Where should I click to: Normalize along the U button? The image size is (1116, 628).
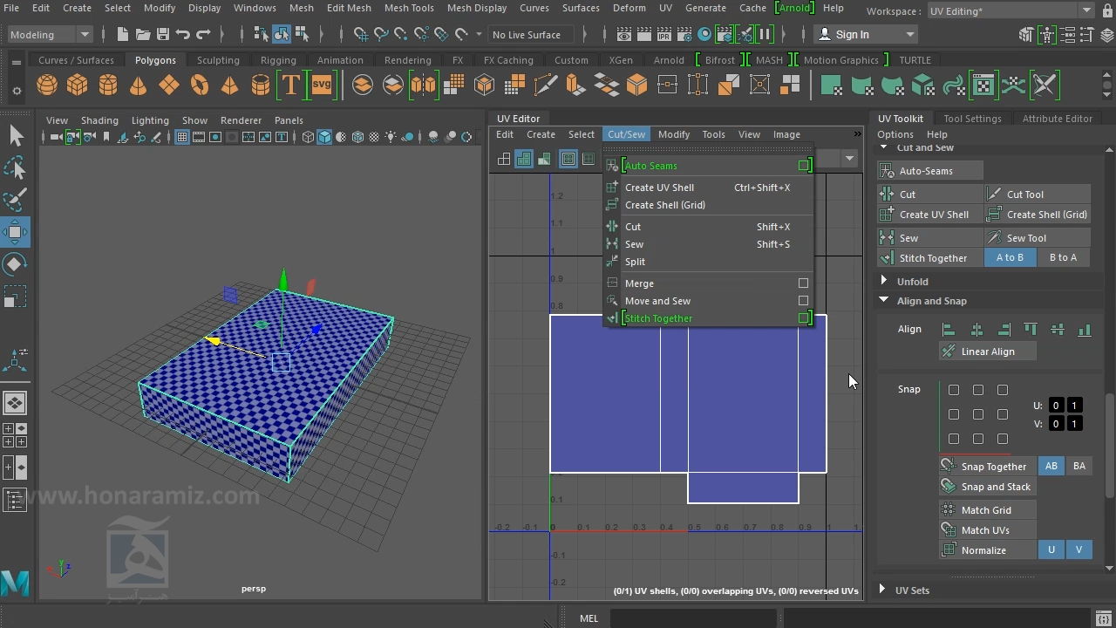tap(1051, 550)
